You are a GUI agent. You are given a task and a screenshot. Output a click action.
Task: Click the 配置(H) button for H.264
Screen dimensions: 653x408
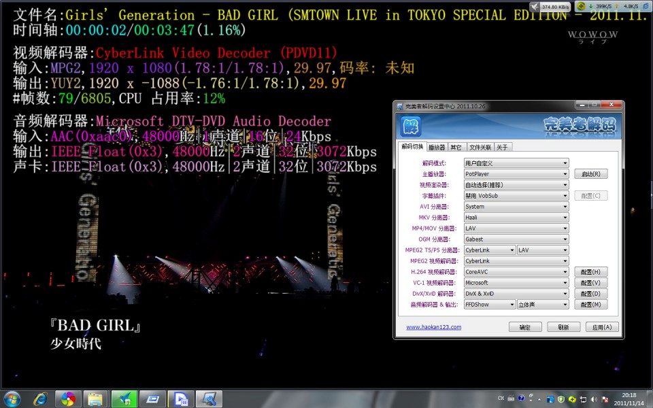coord(591,272)
